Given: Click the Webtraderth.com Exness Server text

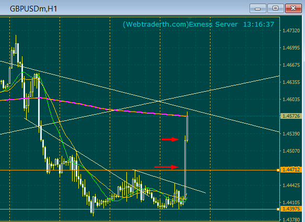Looking at the screenshot, I should coord(180,24).
